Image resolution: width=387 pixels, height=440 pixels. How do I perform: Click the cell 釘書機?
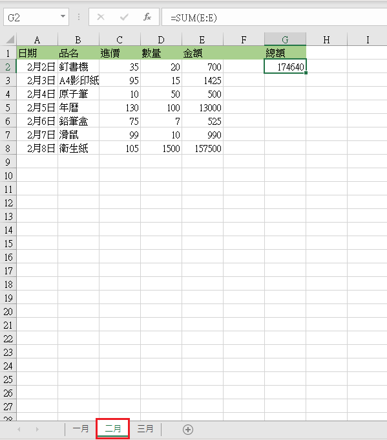78,67
